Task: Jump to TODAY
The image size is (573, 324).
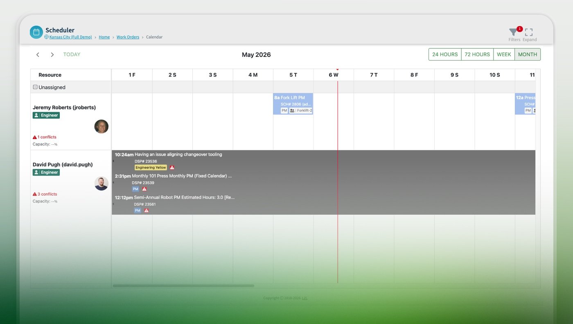Action: click(x=72, y=54)
